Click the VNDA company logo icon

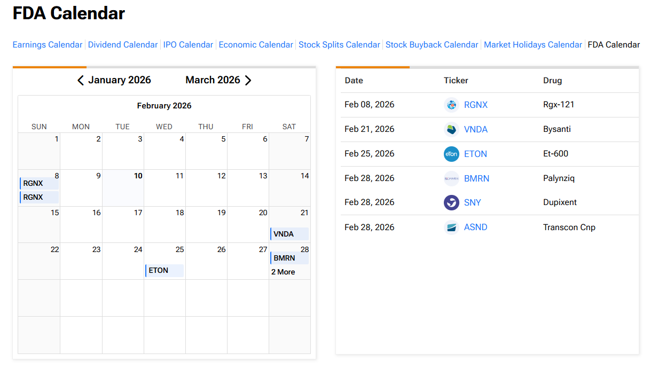point(451,129)
